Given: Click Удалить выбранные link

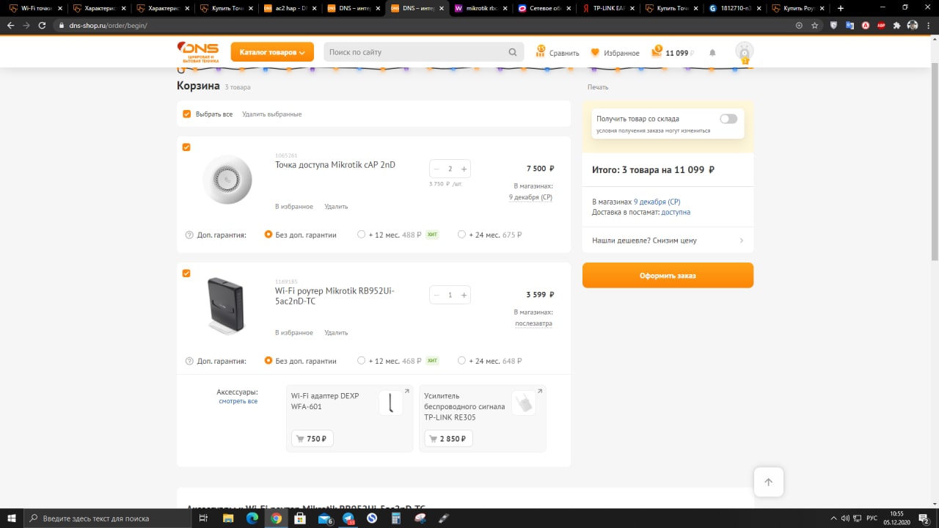Looking at the screenshot, I should pos(271,114).
